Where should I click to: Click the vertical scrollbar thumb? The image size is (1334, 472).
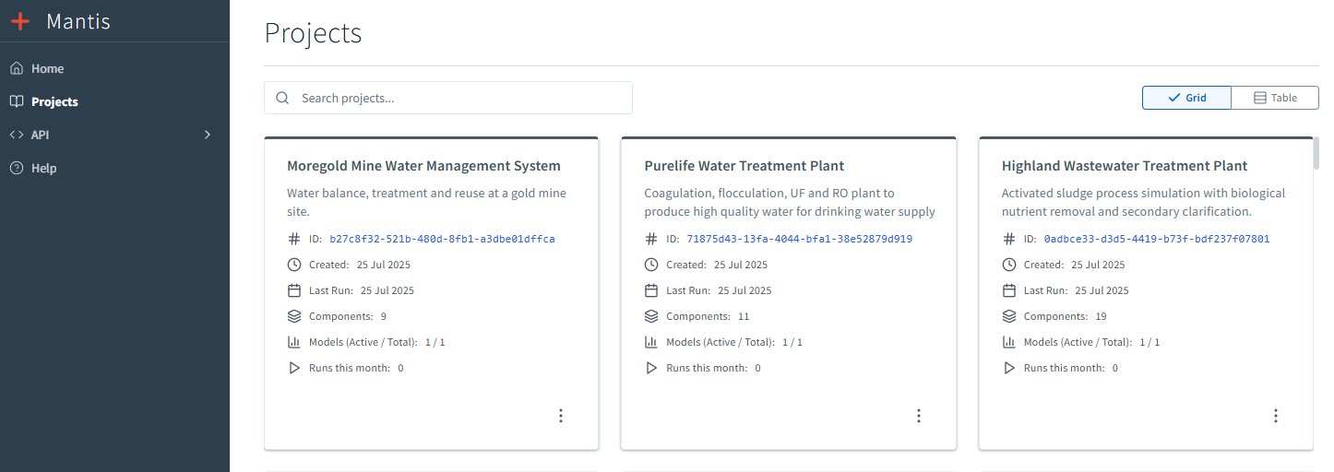1316,154
